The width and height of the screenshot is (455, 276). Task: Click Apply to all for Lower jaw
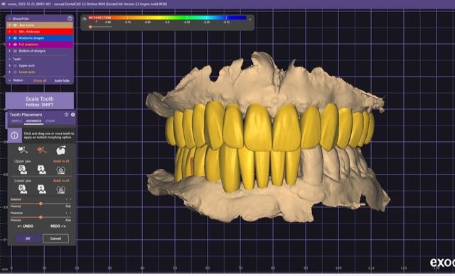coord(61,181)
